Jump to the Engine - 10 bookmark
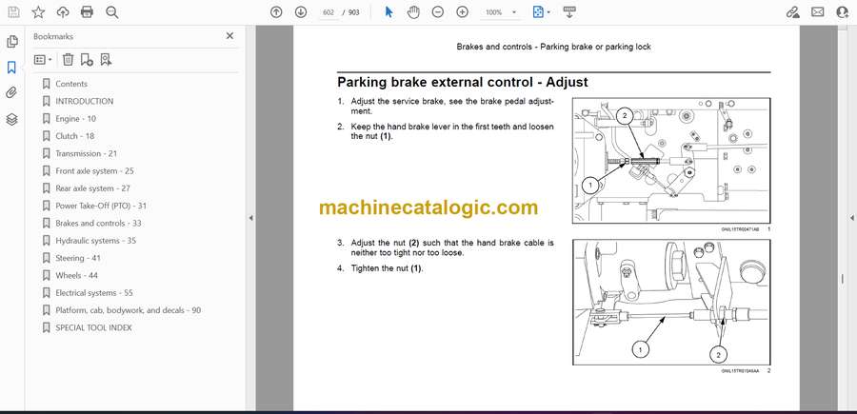Image resolution: width=857 pixels, height=414 pixels. click(x=75, y=119)
